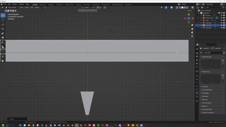Expand the Custom Properties panel
Image resolution: width=226 pixels, height=127 pixels.
point(208,113)
